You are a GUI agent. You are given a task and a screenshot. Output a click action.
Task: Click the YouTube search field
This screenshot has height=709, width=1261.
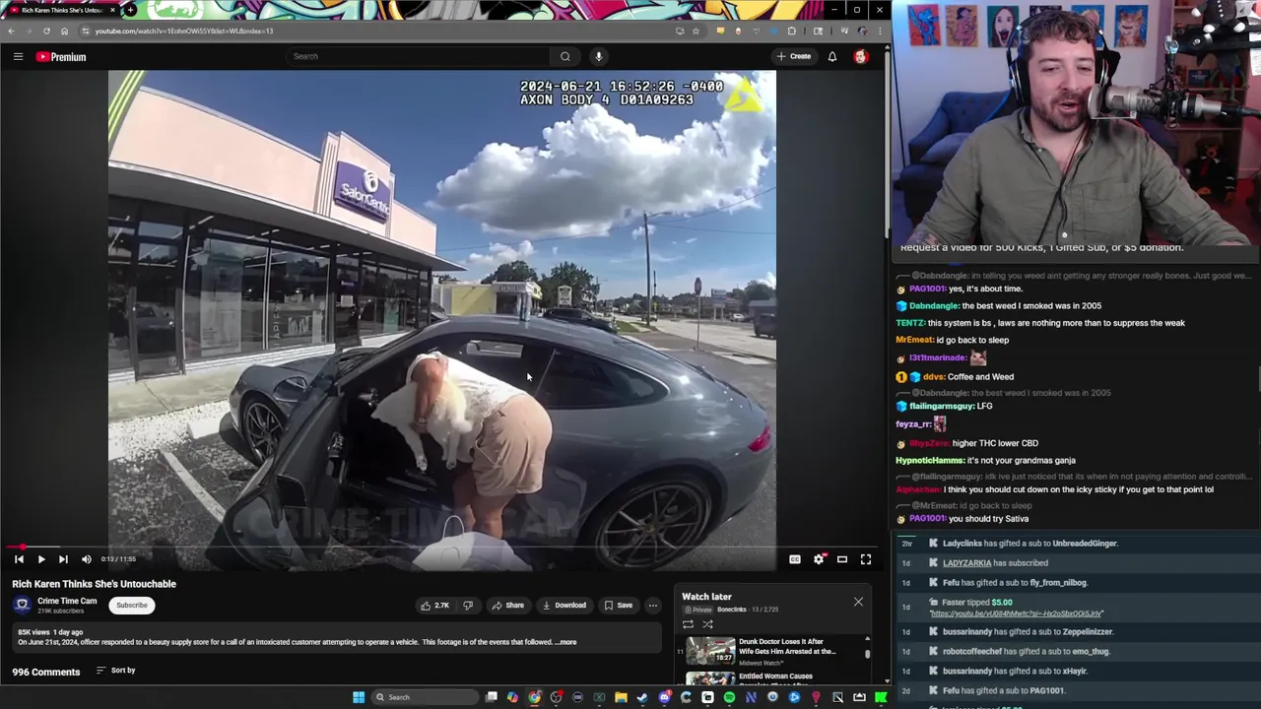pyautogui.click(x=417, y=56)
